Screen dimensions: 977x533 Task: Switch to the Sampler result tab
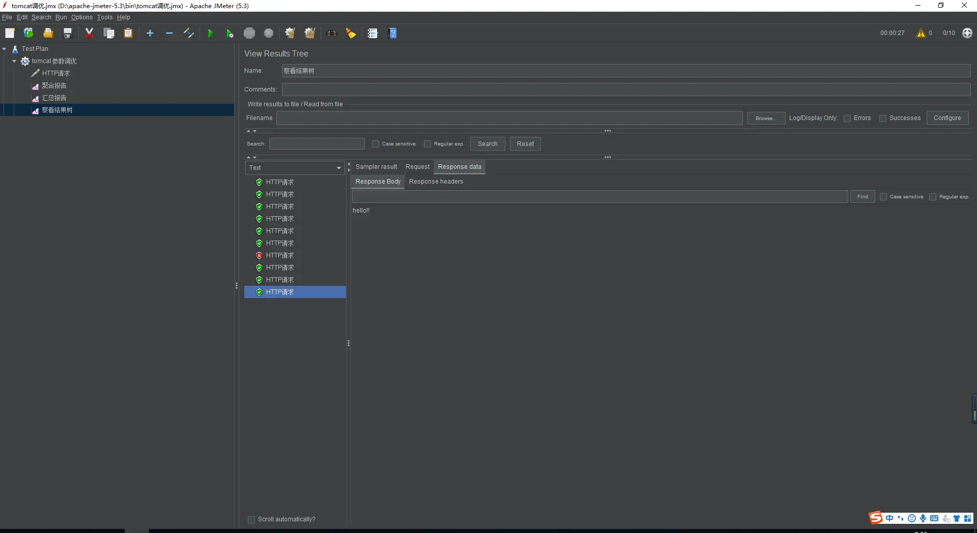376,167
